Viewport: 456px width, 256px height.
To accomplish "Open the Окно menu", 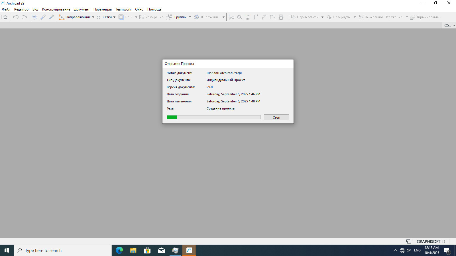I will [139, 9].
